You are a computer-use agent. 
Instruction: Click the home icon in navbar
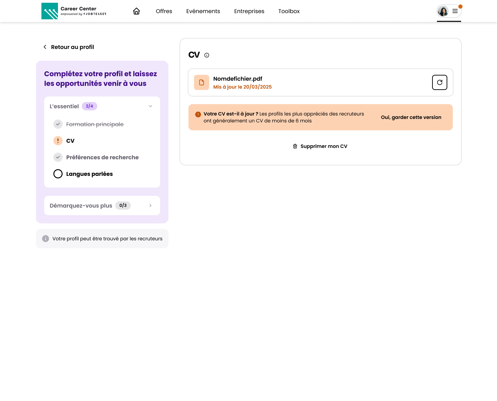point(136,11)
